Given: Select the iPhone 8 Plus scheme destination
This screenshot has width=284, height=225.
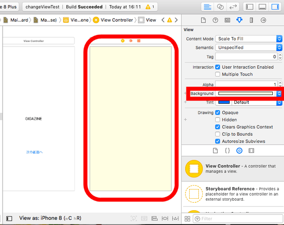Looking at the screenshot, I should click(x=9, y=7).
